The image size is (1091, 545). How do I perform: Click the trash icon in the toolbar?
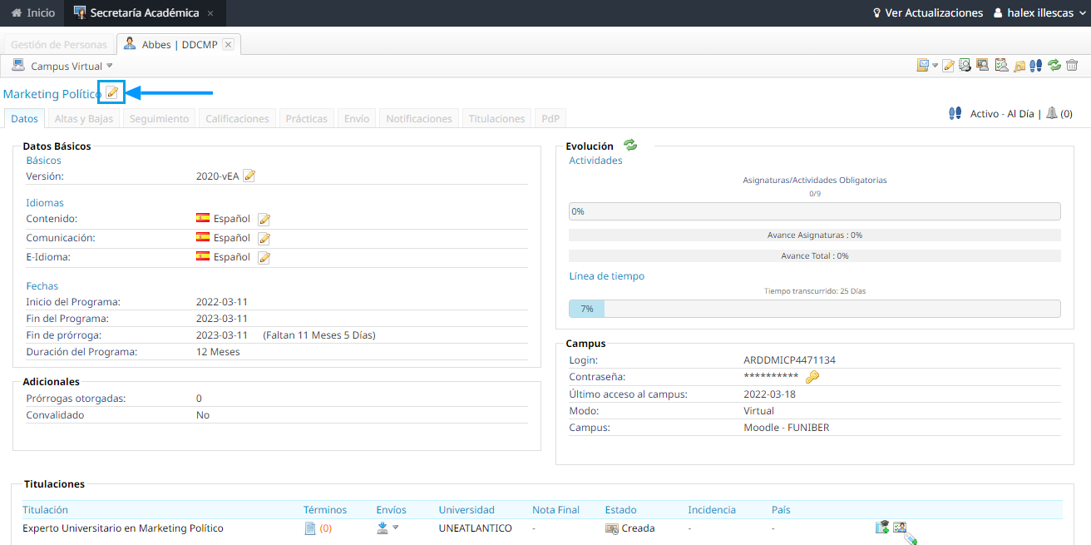click(1072, 66)
